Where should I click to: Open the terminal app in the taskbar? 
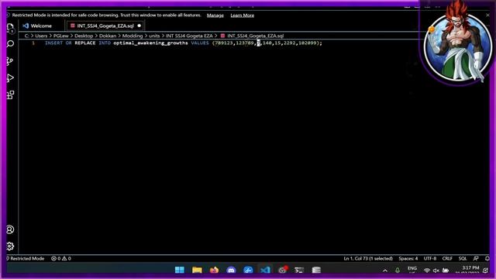point(299,270)
